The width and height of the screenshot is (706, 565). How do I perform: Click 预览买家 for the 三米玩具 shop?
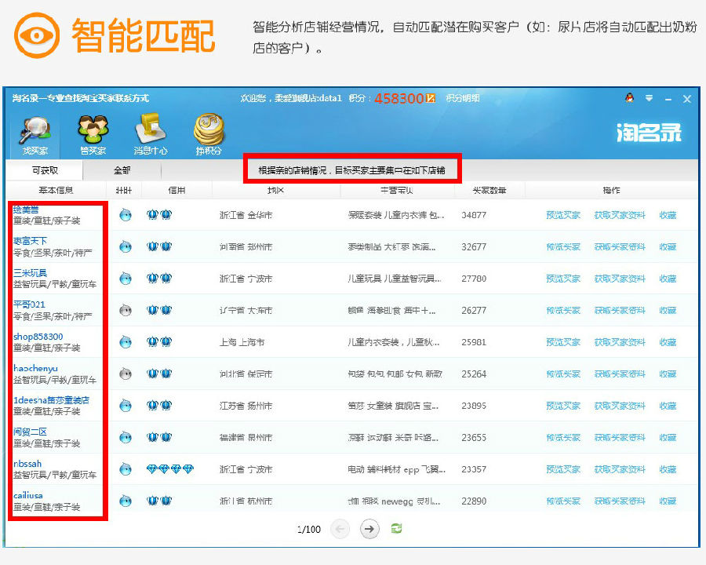(563, 279)
